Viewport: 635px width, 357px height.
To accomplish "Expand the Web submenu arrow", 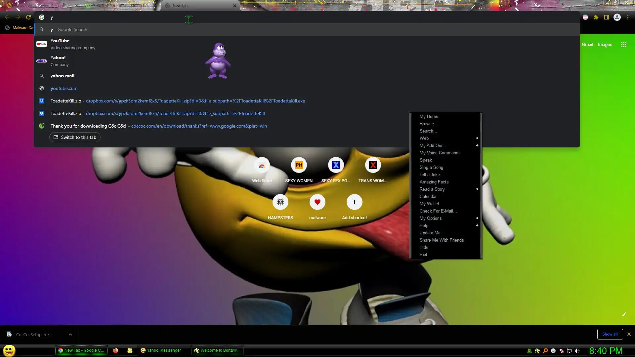I will (477, 138).
